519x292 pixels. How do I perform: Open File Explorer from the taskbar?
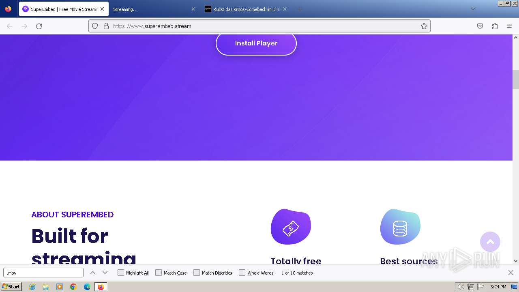[x=46, y=287]
